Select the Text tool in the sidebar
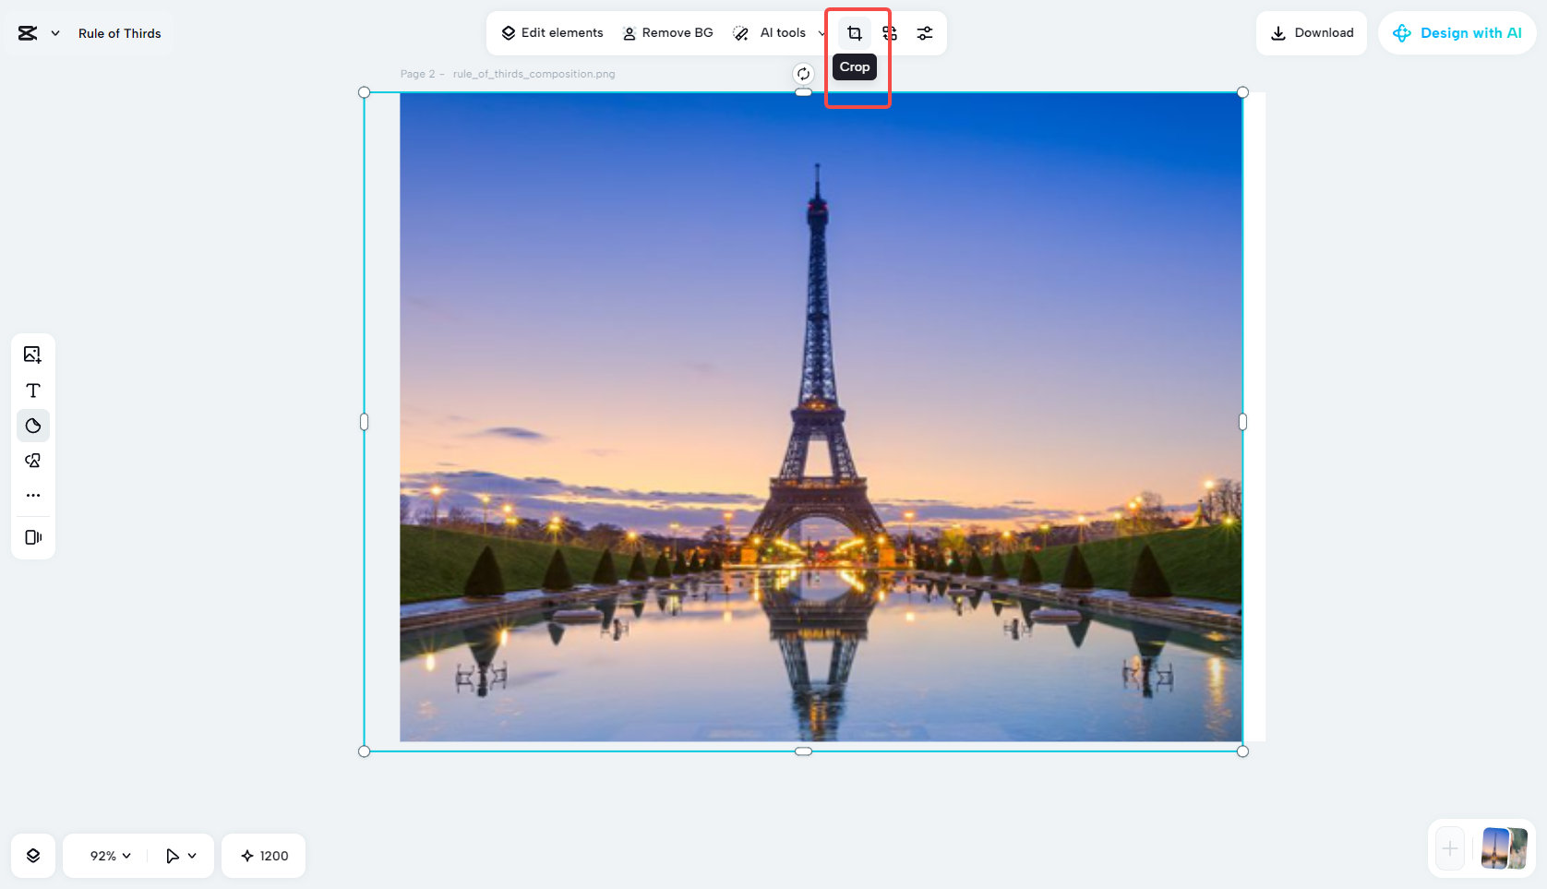The width and height of the screenshot is (1547, 889). tap(32, 390)
